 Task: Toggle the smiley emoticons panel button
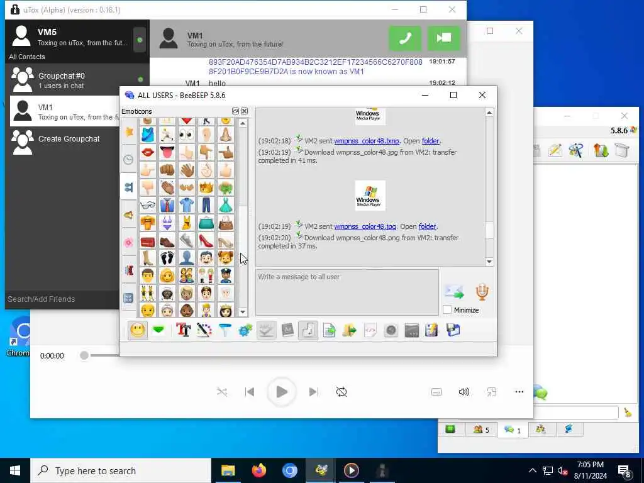coord(138,330)
